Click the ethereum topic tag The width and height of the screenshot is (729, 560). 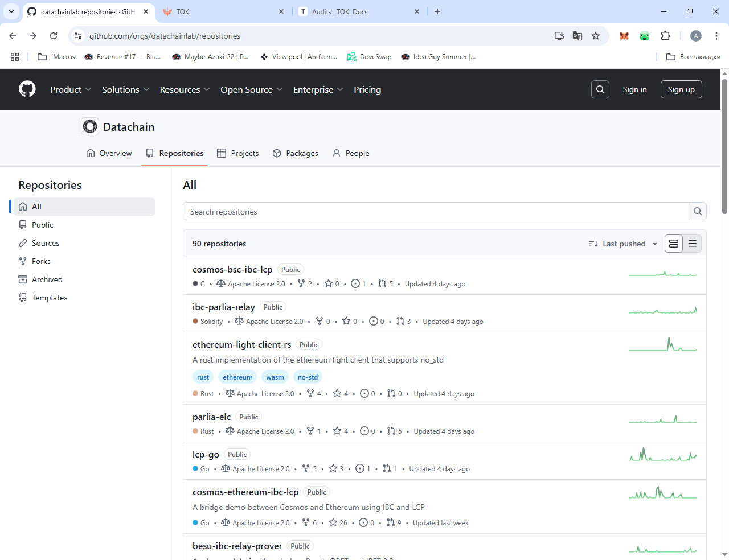pos(237,377)
